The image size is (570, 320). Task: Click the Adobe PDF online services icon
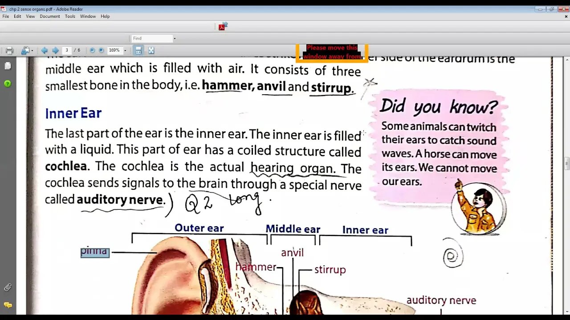[x=223, y=26]
